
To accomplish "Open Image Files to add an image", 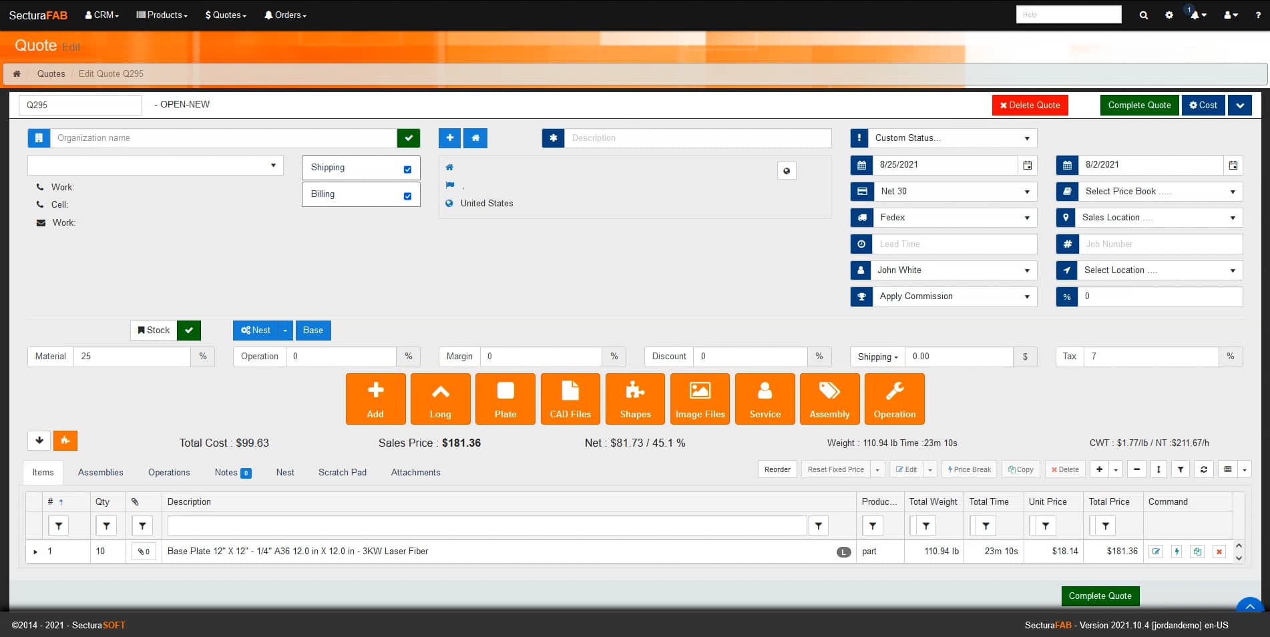I will (x=699, y=399).
